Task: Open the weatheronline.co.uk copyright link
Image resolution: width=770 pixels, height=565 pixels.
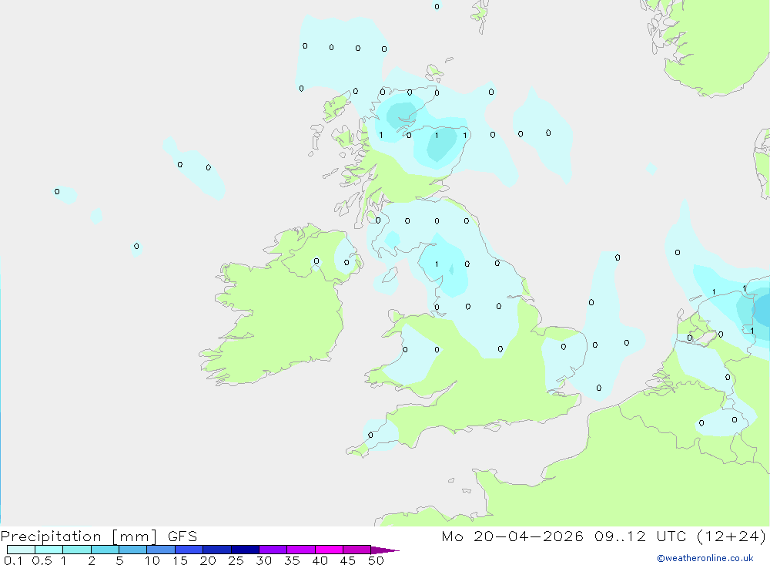Action: pyautogui.click(x=705, y=558)
